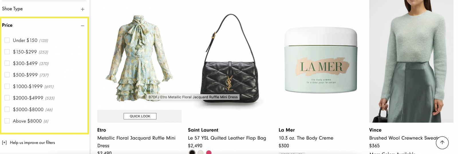The height and width of the screenshot is (154, 458).
Task: Toggle the $2000-$4999 price checkbox
Action: tap(7, 98)
